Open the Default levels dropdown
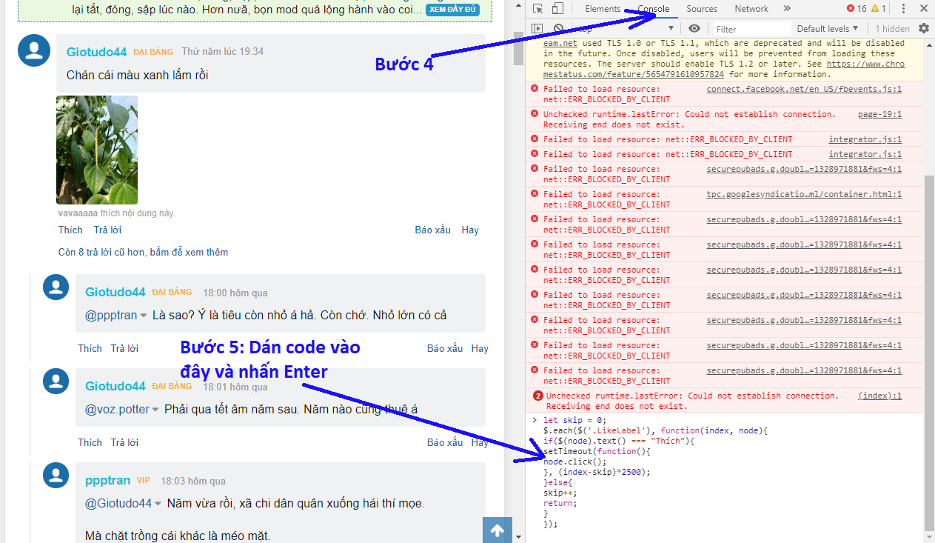The height and width of the screenshot is (543, 935). (x=828, y=28)
